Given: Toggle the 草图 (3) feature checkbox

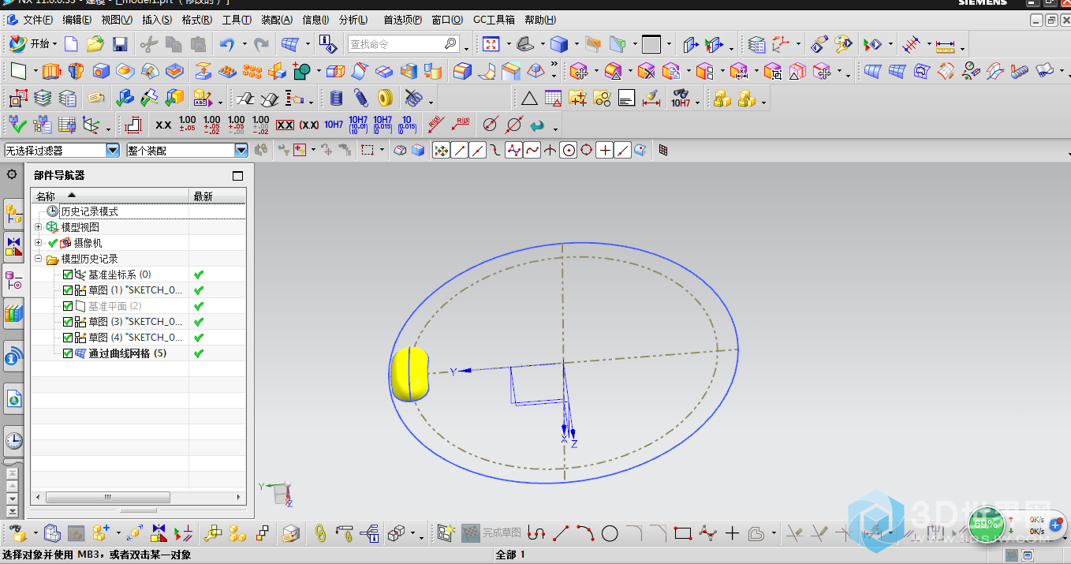Looking at the screenshot, I should coord(68,322).
